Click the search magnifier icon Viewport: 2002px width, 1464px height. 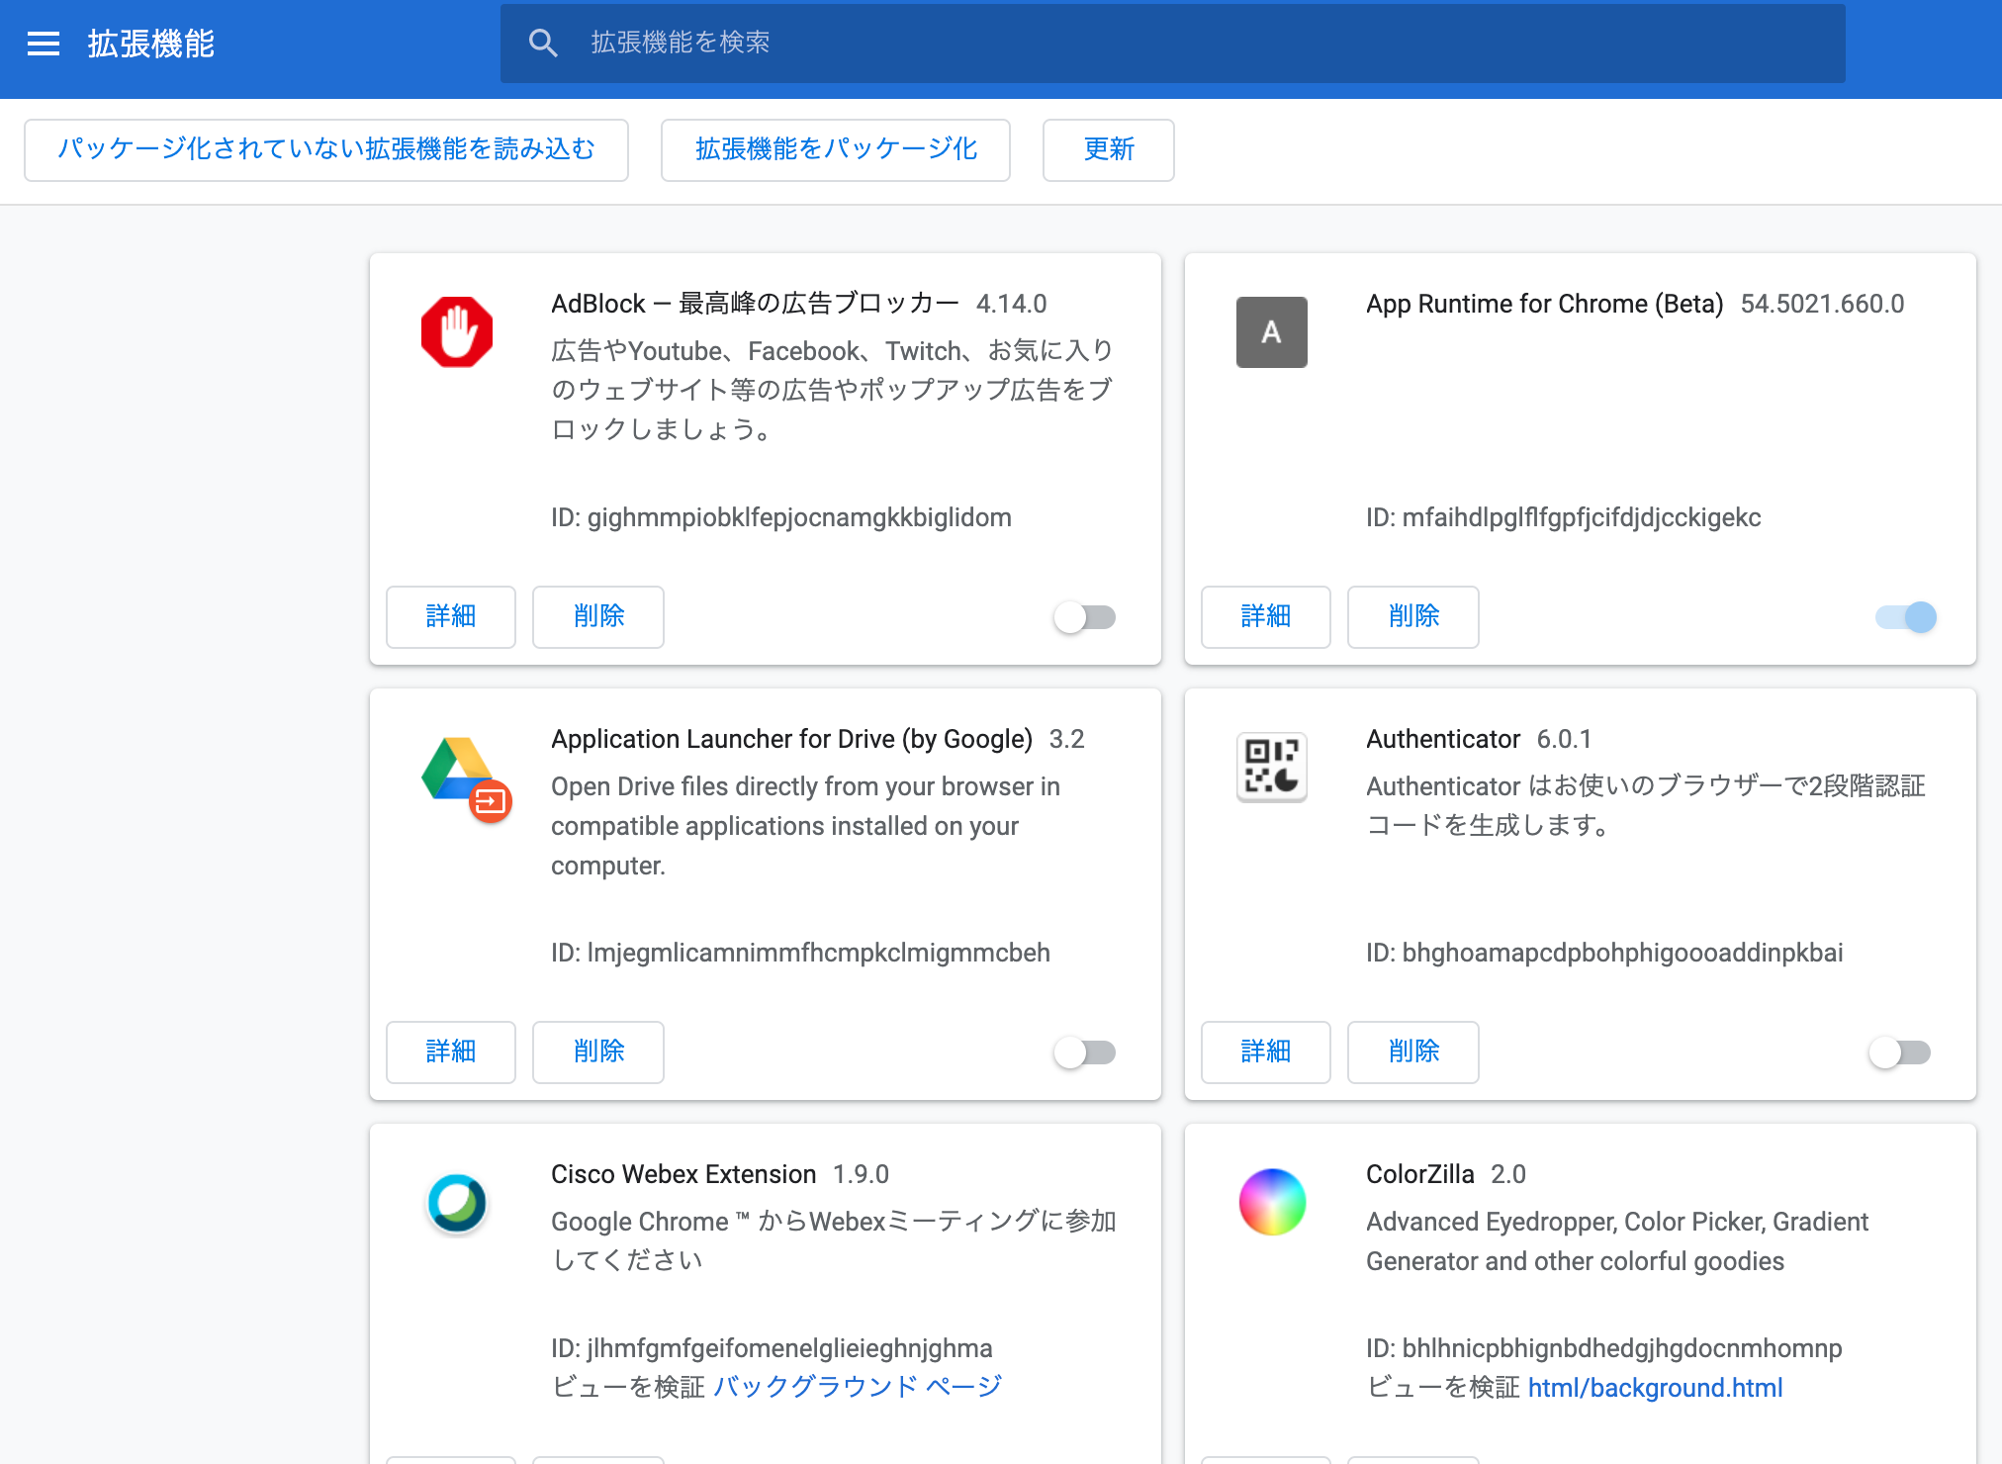click(x=542, y=43)
